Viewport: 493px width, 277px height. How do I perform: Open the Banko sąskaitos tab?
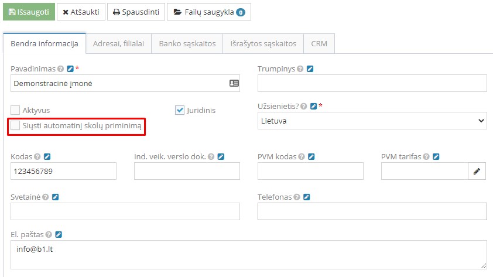(187, 43)
